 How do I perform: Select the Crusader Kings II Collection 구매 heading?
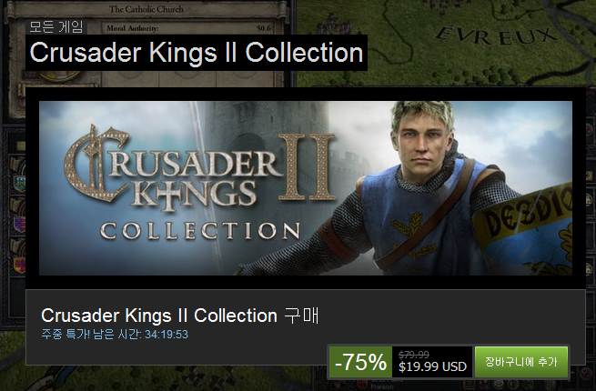click(x=181, y=316)
